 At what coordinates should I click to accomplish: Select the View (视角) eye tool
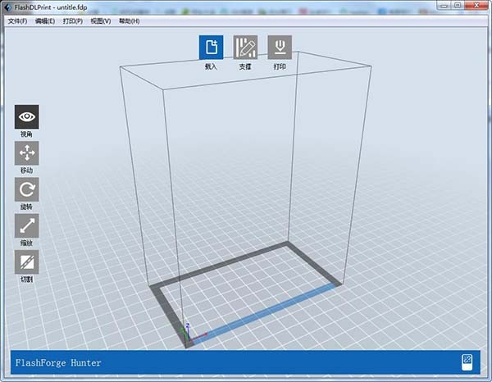click(27, 117)
